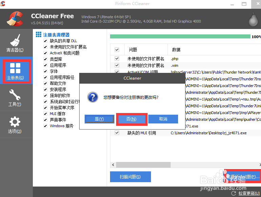Toggle the 缺失的共享 DLL checkbox

[45, 41]
